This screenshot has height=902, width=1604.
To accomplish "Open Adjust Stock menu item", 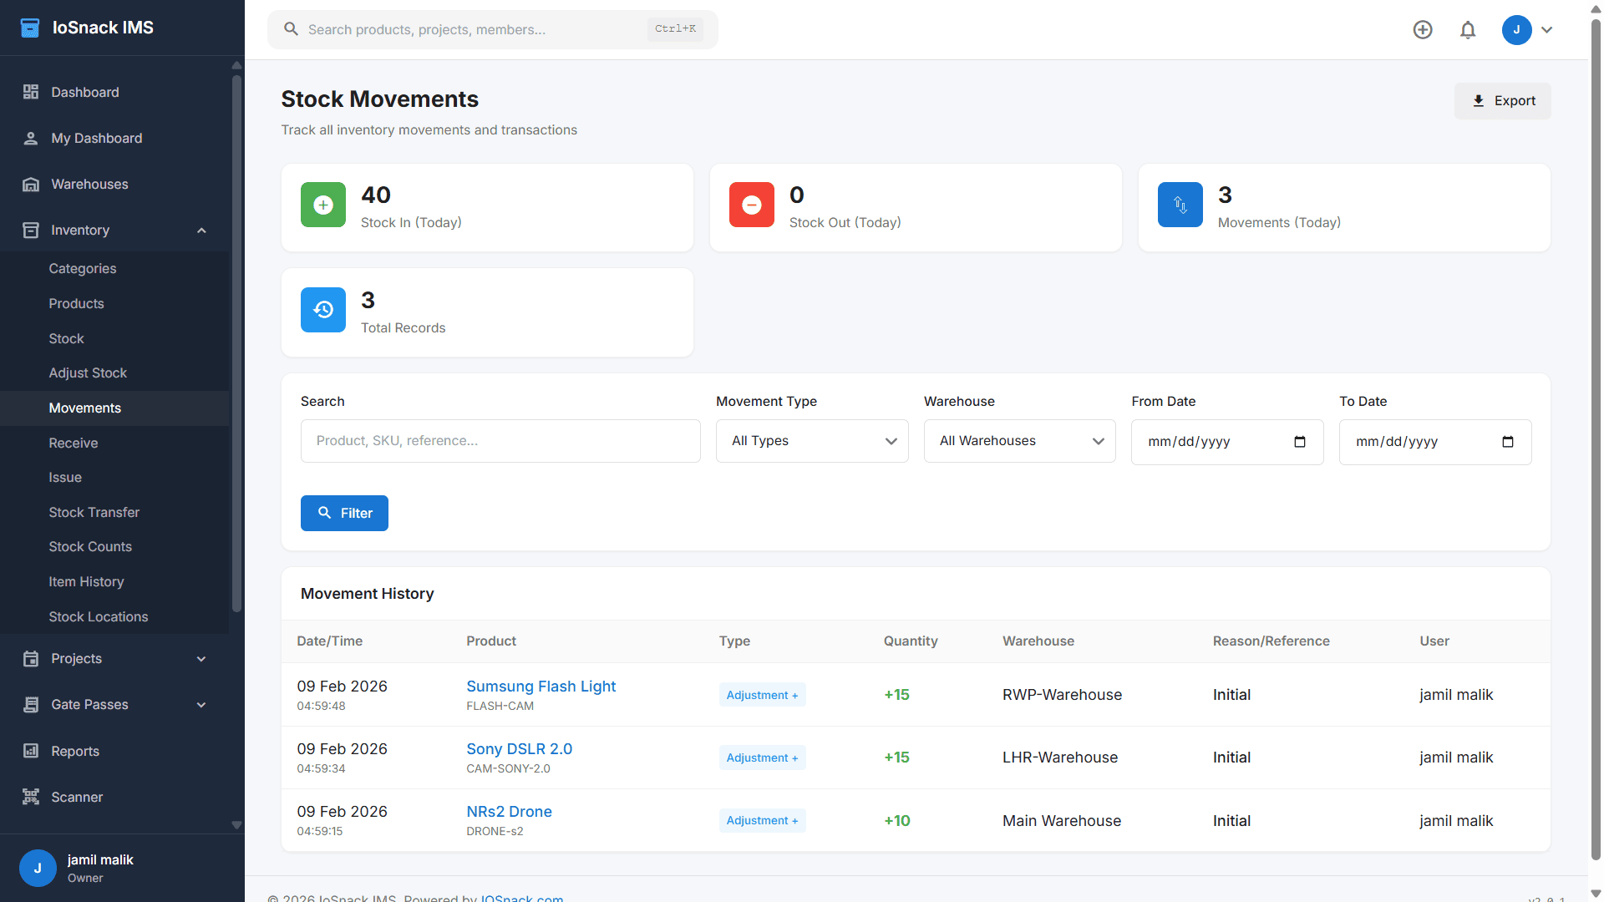I will tap(88, 372).
